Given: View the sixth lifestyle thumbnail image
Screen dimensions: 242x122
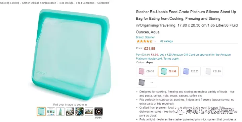Looking at the screenshot, I should tap(89, 111).
